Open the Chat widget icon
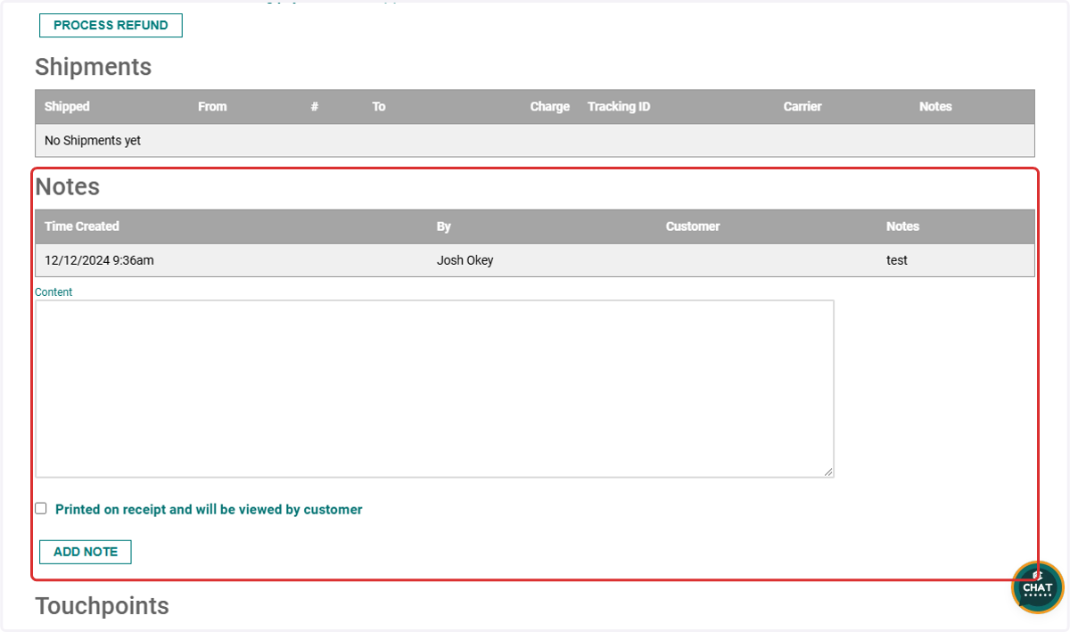This screenshot has width=1070, height=632. coord(1038,587)
